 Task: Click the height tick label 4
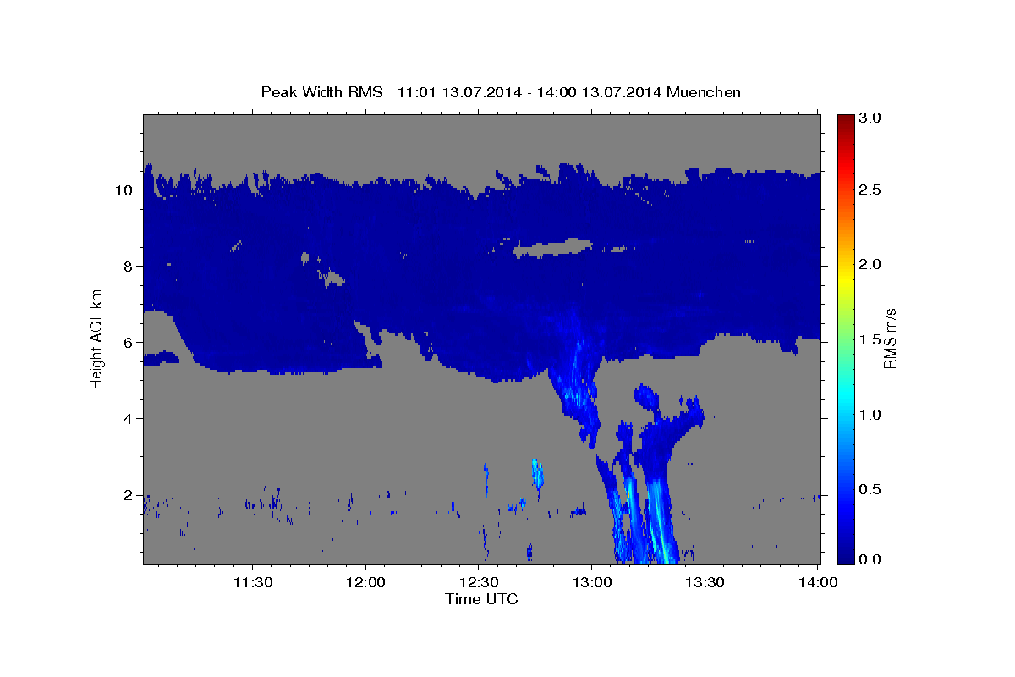coord(129,419)
